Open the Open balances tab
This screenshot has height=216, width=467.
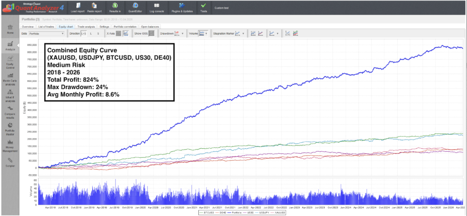pos(150,27)
